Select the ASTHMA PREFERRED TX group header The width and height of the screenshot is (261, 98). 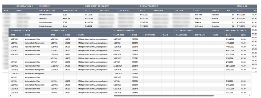(124, 31)
